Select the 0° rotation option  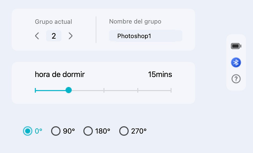[28, 131]
